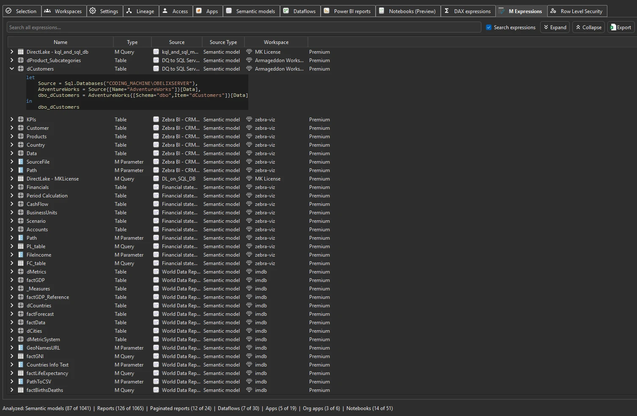The width and height of the screenshot is (637, 416).
Task: Click the parameter icon beside FileIncome
Action: coord(21,255)
